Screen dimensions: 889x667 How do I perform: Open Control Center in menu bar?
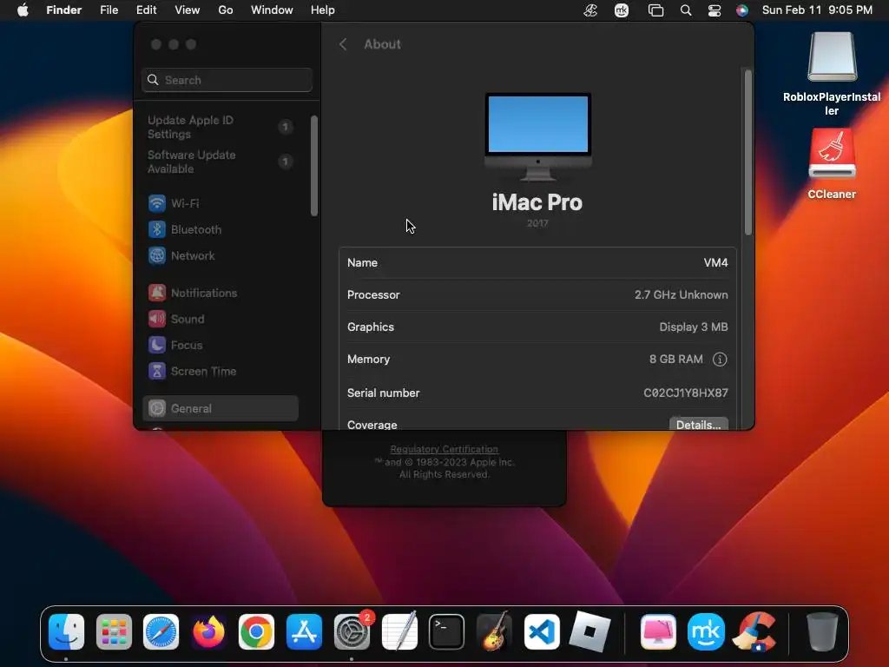714,10
